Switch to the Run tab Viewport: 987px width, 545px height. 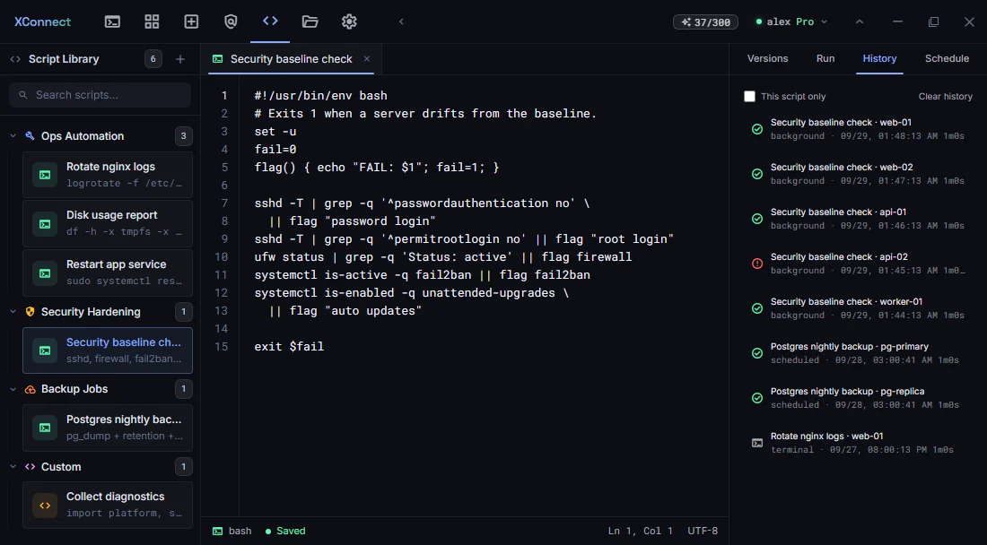pos(825,58)
